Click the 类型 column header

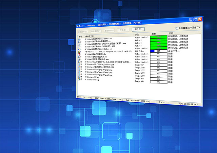point(137,34)
